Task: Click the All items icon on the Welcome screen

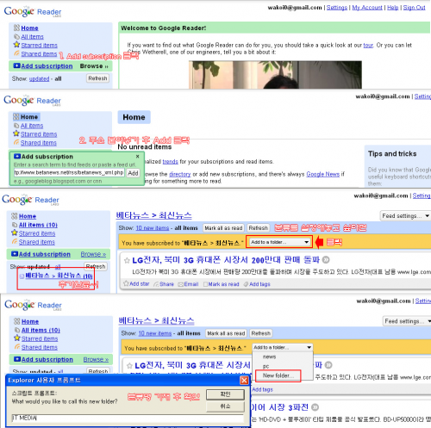Action: pos(16,37)
